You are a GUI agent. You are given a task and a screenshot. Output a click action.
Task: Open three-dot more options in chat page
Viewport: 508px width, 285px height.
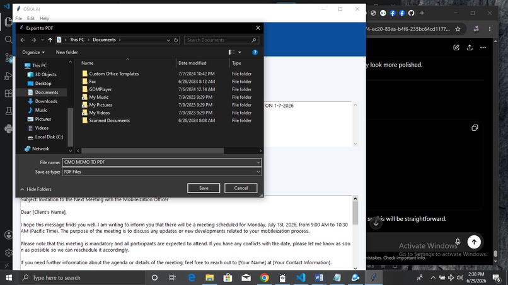click(x=483, y=48)
